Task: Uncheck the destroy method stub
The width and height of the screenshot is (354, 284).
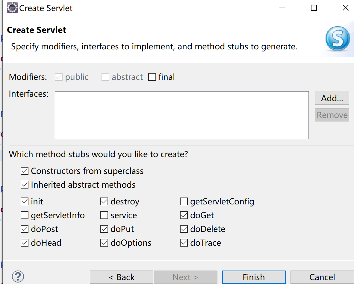Action: 104,202
